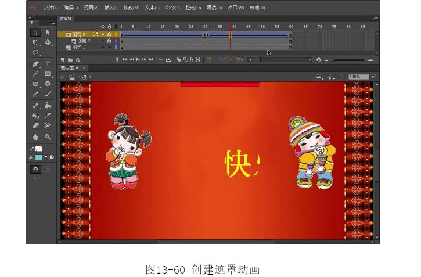
Task: Open the timeline panel options menu
Action: click(x=376, y=18)
